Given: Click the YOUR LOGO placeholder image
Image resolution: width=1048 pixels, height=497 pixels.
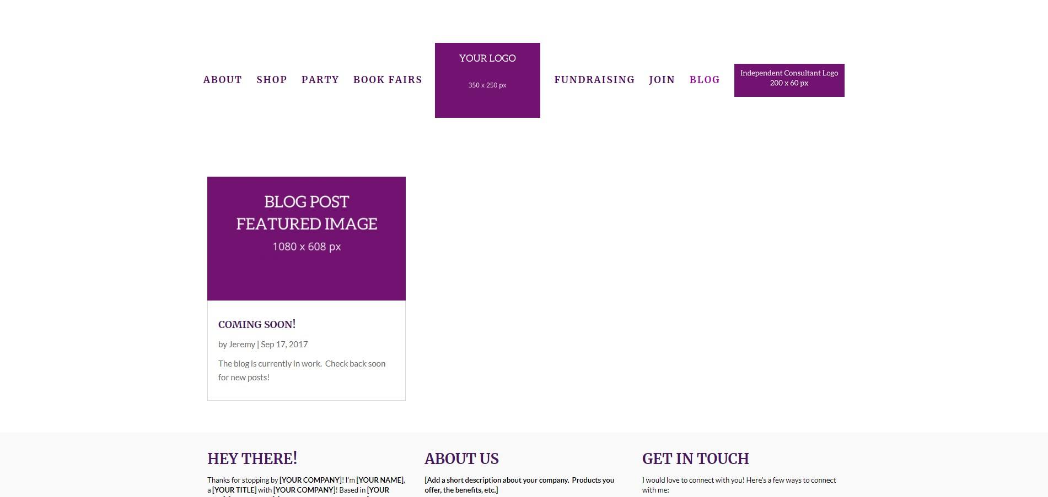Looking at the screenshot, I should coord(487,80).
